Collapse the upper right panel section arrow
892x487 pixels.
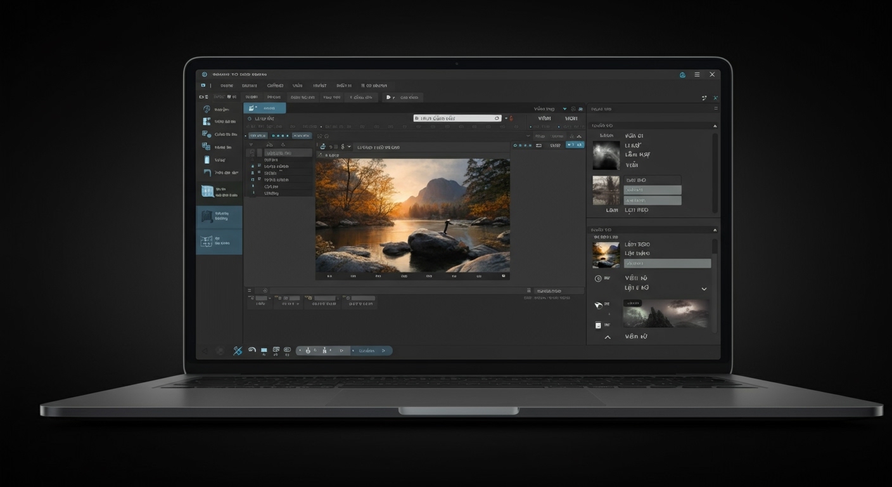716,126
